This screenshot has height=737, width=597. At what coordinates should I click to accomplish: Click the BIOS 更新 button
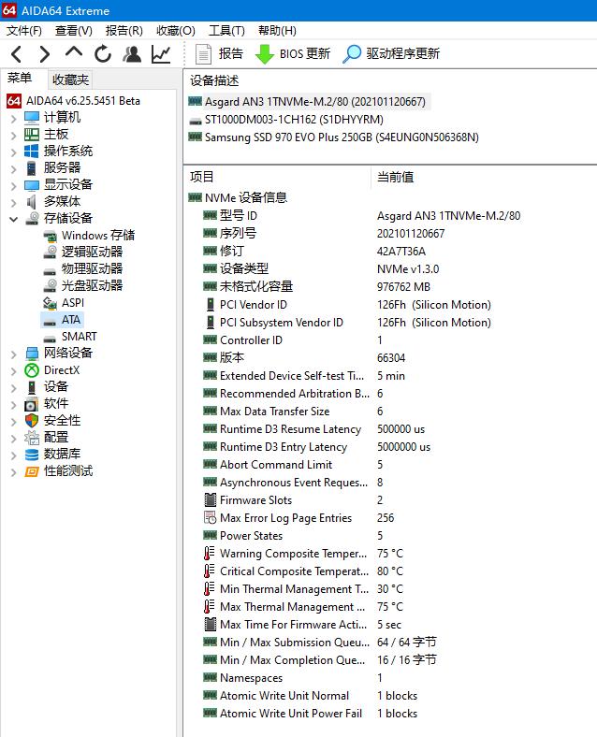[x=292, y=54]
